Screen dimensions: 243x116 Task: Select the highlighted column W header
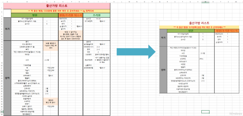point(205,2)
